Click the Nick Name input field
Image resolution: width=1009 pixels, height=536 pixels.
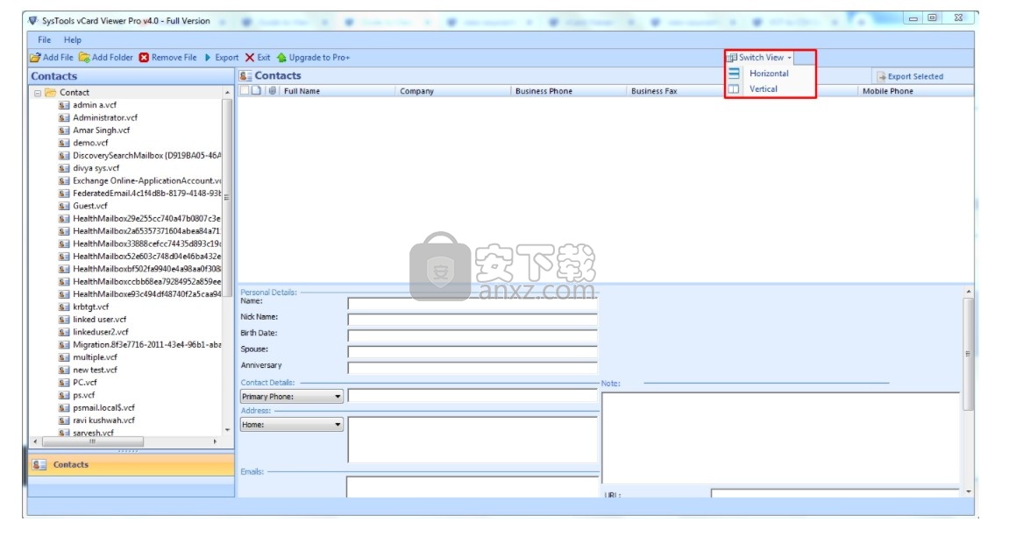pyautogui.click(x=473, y=320)
